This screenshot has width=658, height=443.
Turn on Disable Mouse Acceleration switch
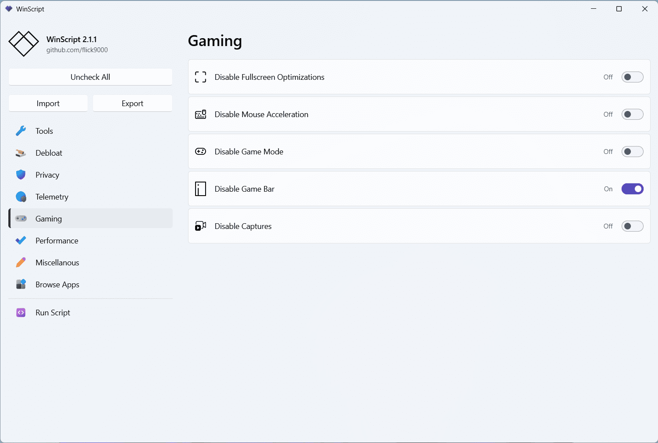(x=632, y=114)
